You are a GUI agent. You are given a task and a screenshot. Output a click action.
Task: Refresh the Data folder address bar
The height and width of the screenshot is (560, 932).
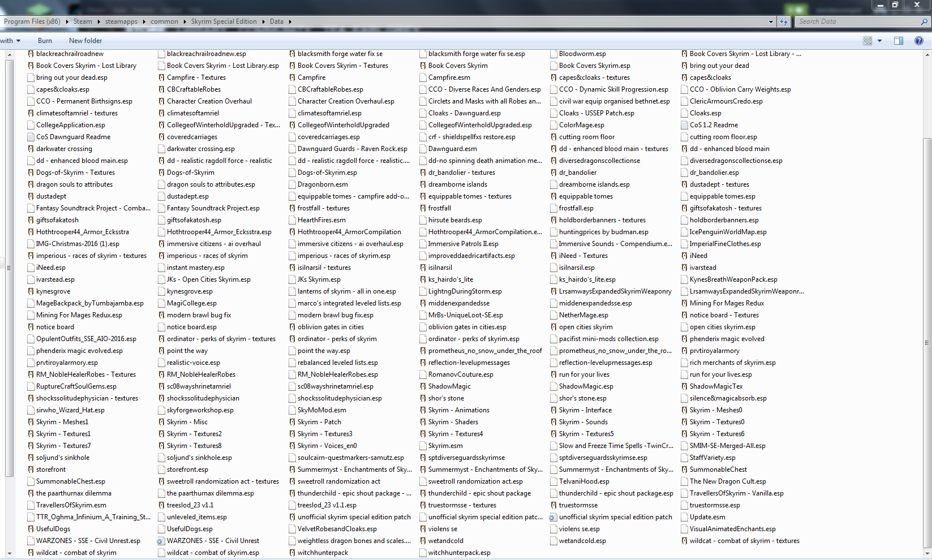pyautogui.click(x=784, y=21)
